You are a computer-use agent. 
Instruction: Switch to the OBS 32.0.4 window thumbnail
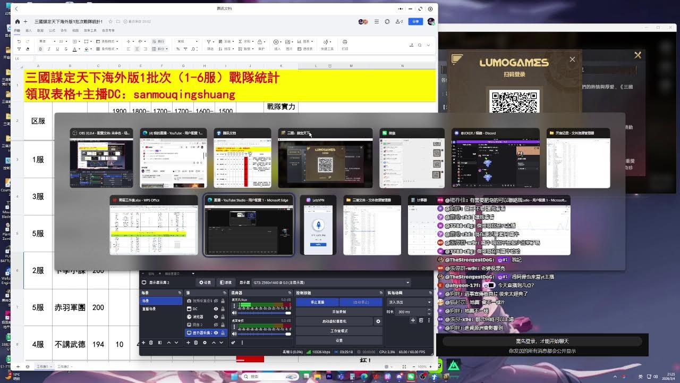[101, 157]
